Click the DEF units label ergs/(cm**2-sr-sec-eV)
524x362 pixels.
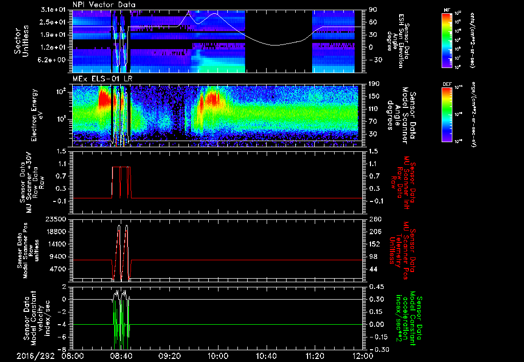tap(473, 115)
